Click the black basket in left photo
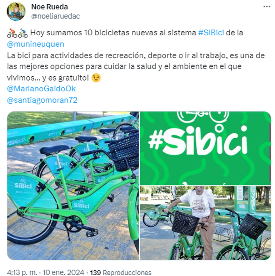Viewport: 275px width, 276px height. [124, 152]
